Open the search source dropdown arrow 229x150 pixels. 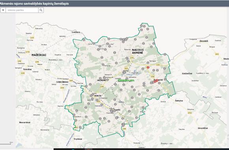[3, 10]
